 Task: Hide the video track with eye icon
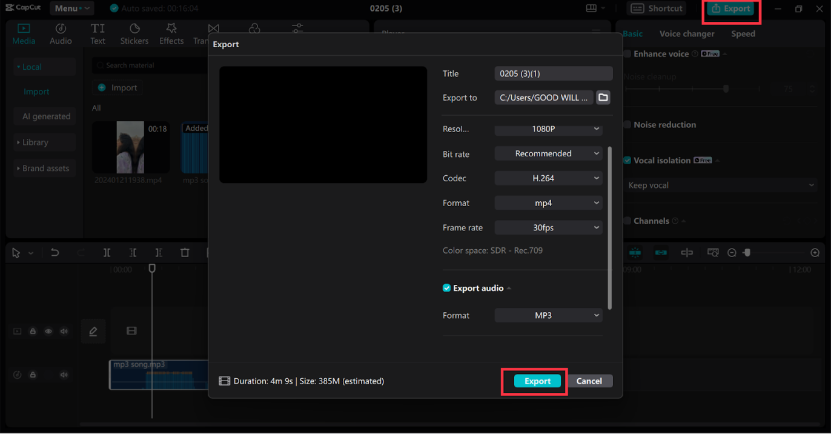pyautogui.click(x=48, y=332)
